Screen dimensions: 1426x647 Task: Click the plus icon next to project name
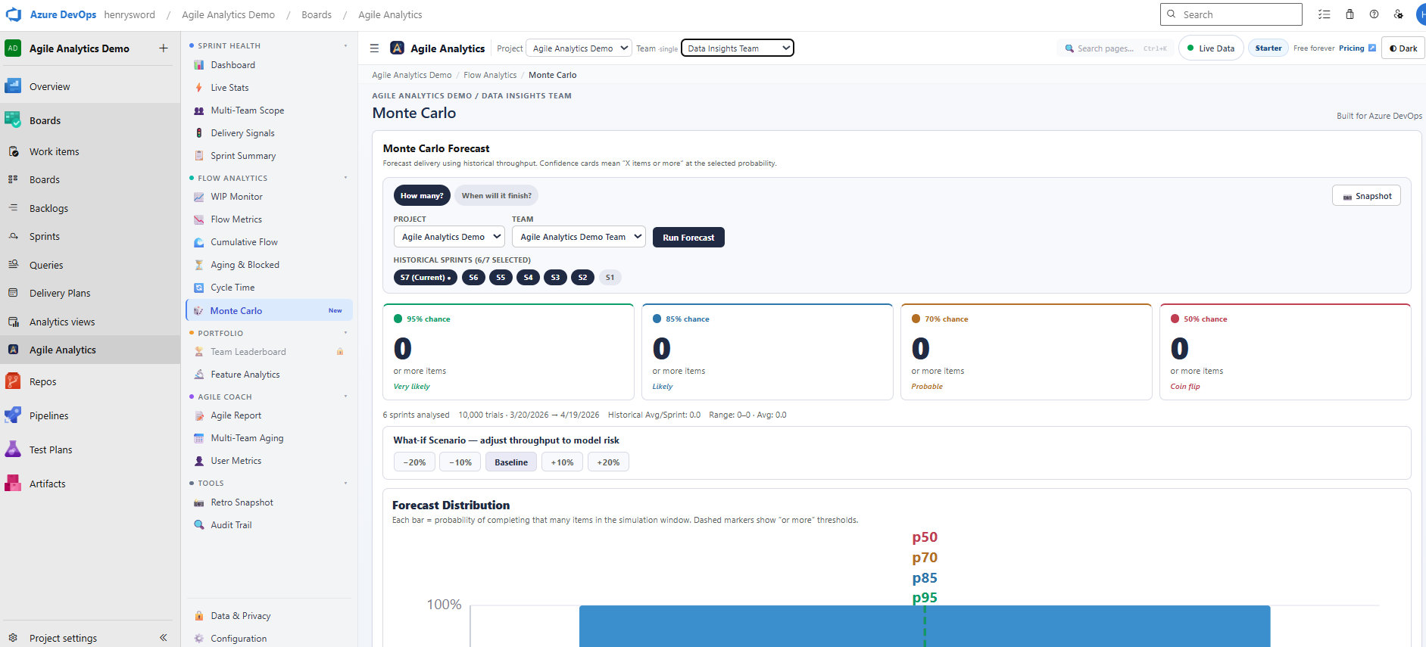pos(164,48)
